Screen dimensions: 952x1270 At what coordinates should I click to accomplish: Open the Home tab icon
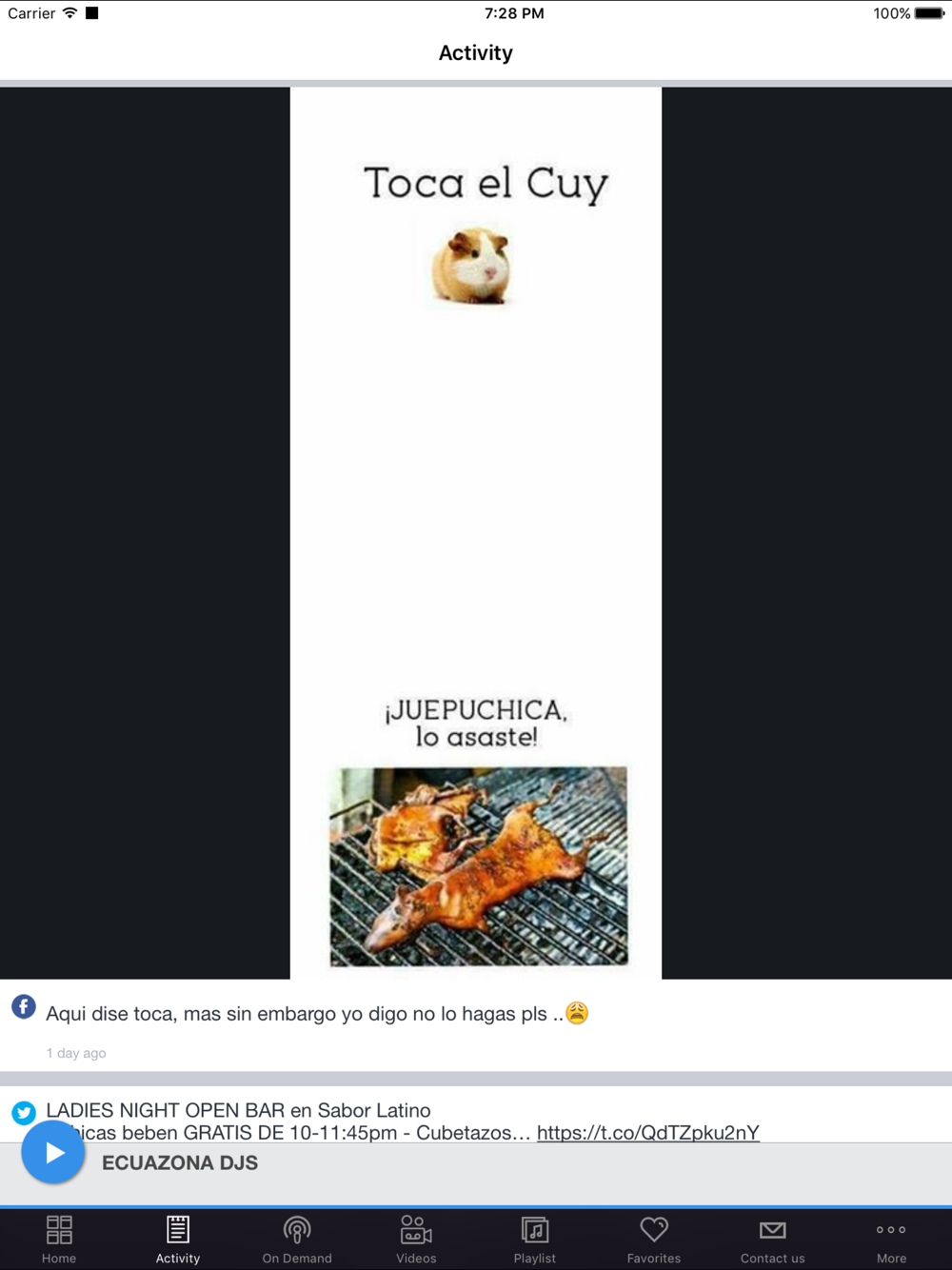(59, 1230)
